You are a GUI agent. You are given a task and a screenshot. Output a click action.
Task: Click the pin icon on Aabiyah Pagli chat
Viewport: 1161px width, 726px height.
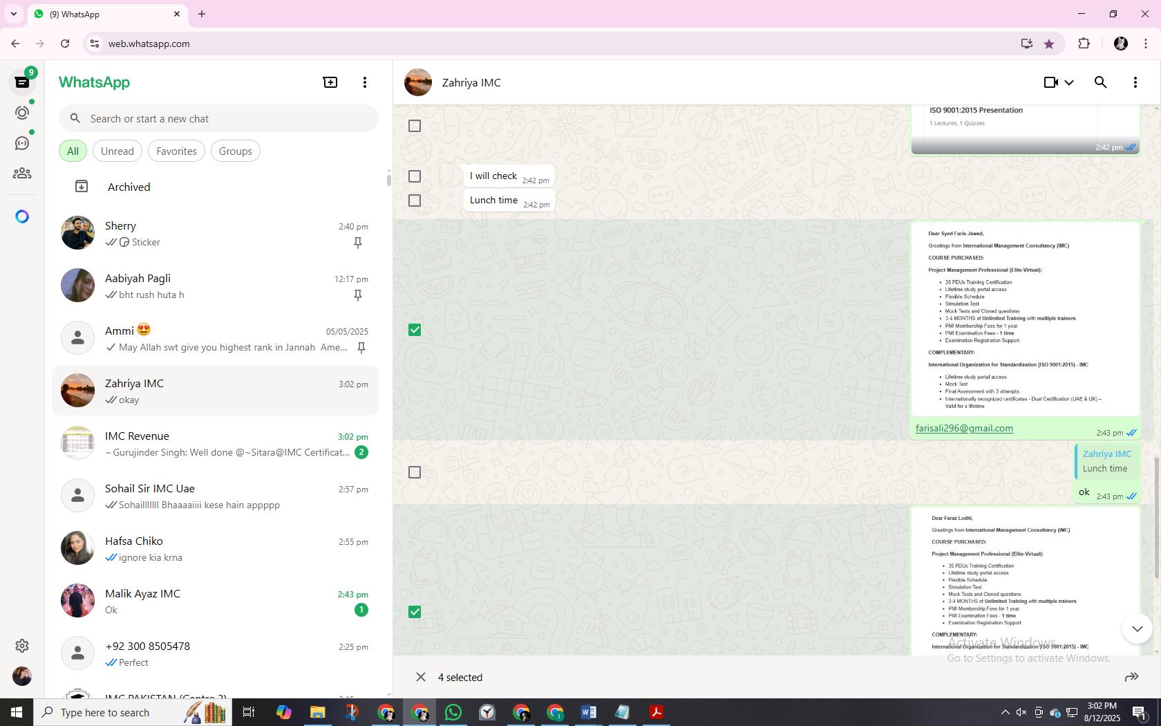[x=358, y=295]
